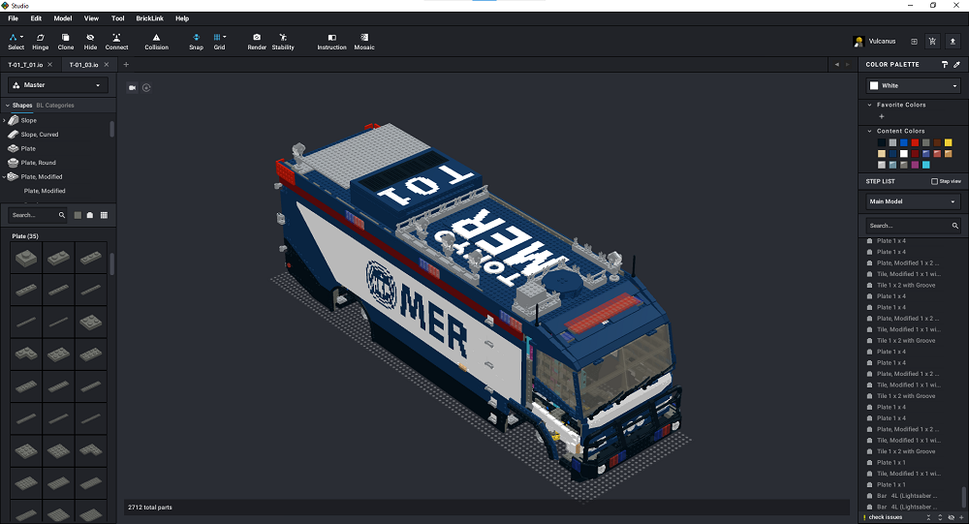Select the first plate thumbnail
Image resolution: width=969 pixels, height=524 pixels.
pos(26,258)
